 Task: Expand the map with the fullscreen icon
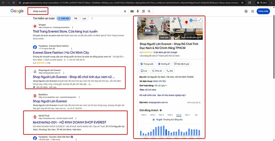point(200,20)
